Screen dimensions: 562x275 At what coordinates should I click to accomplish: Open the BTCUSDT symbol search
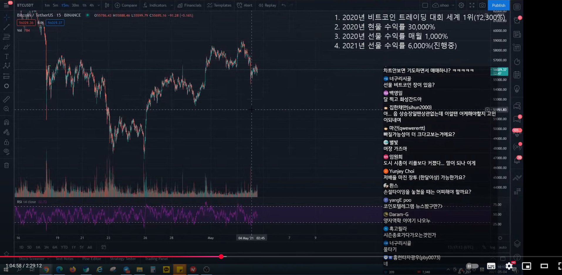25,5
